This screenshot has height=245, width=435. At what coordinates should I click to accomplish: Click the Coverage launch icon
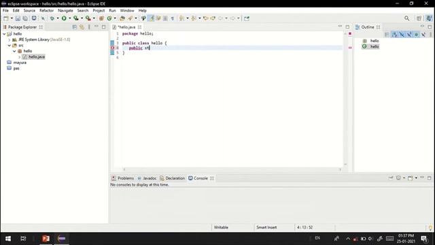click(x=75, y=18)
